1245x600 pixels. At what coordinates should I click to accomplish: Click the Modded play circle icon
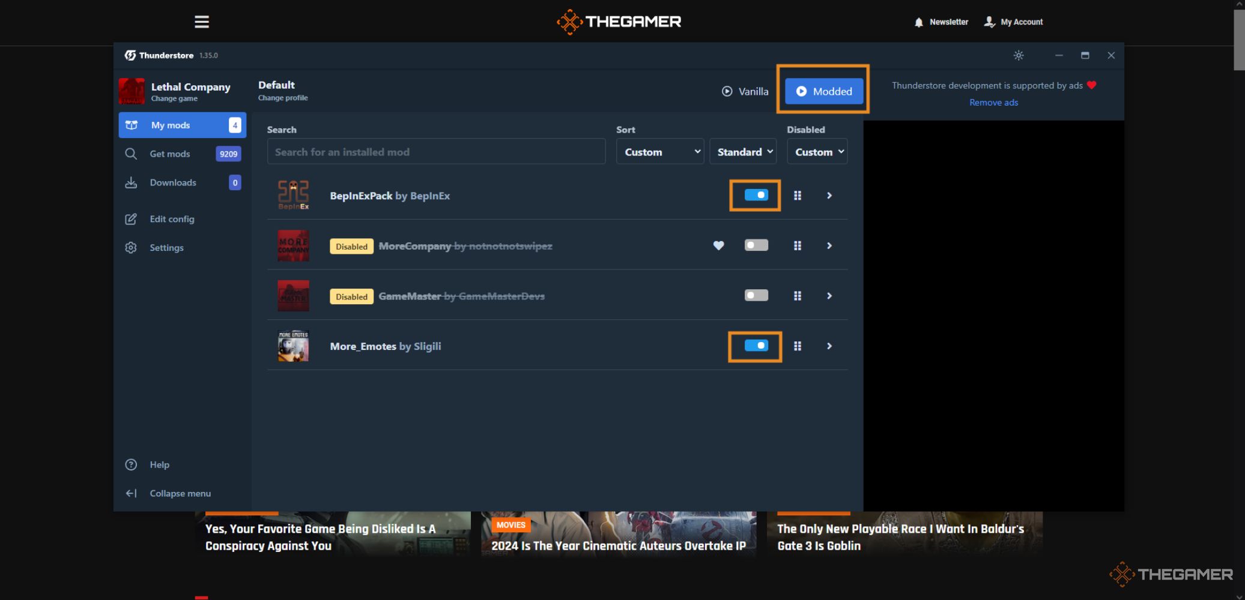[801, 91]
